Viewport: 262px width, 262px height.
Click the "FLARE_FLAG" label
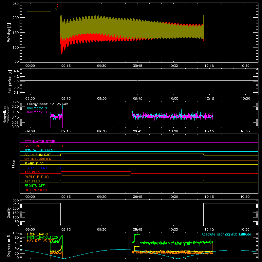pos(34,163)
